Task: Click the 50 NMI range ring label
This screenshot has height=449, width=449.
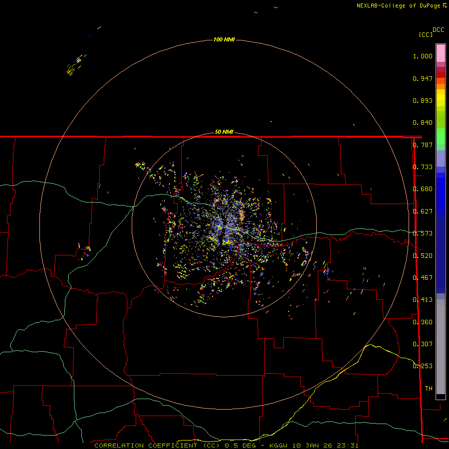Action: (x=224, y=132)
